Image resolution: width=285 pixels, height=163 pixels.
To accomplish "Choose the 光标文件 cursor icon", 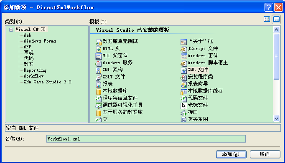I will pos(183,105).
